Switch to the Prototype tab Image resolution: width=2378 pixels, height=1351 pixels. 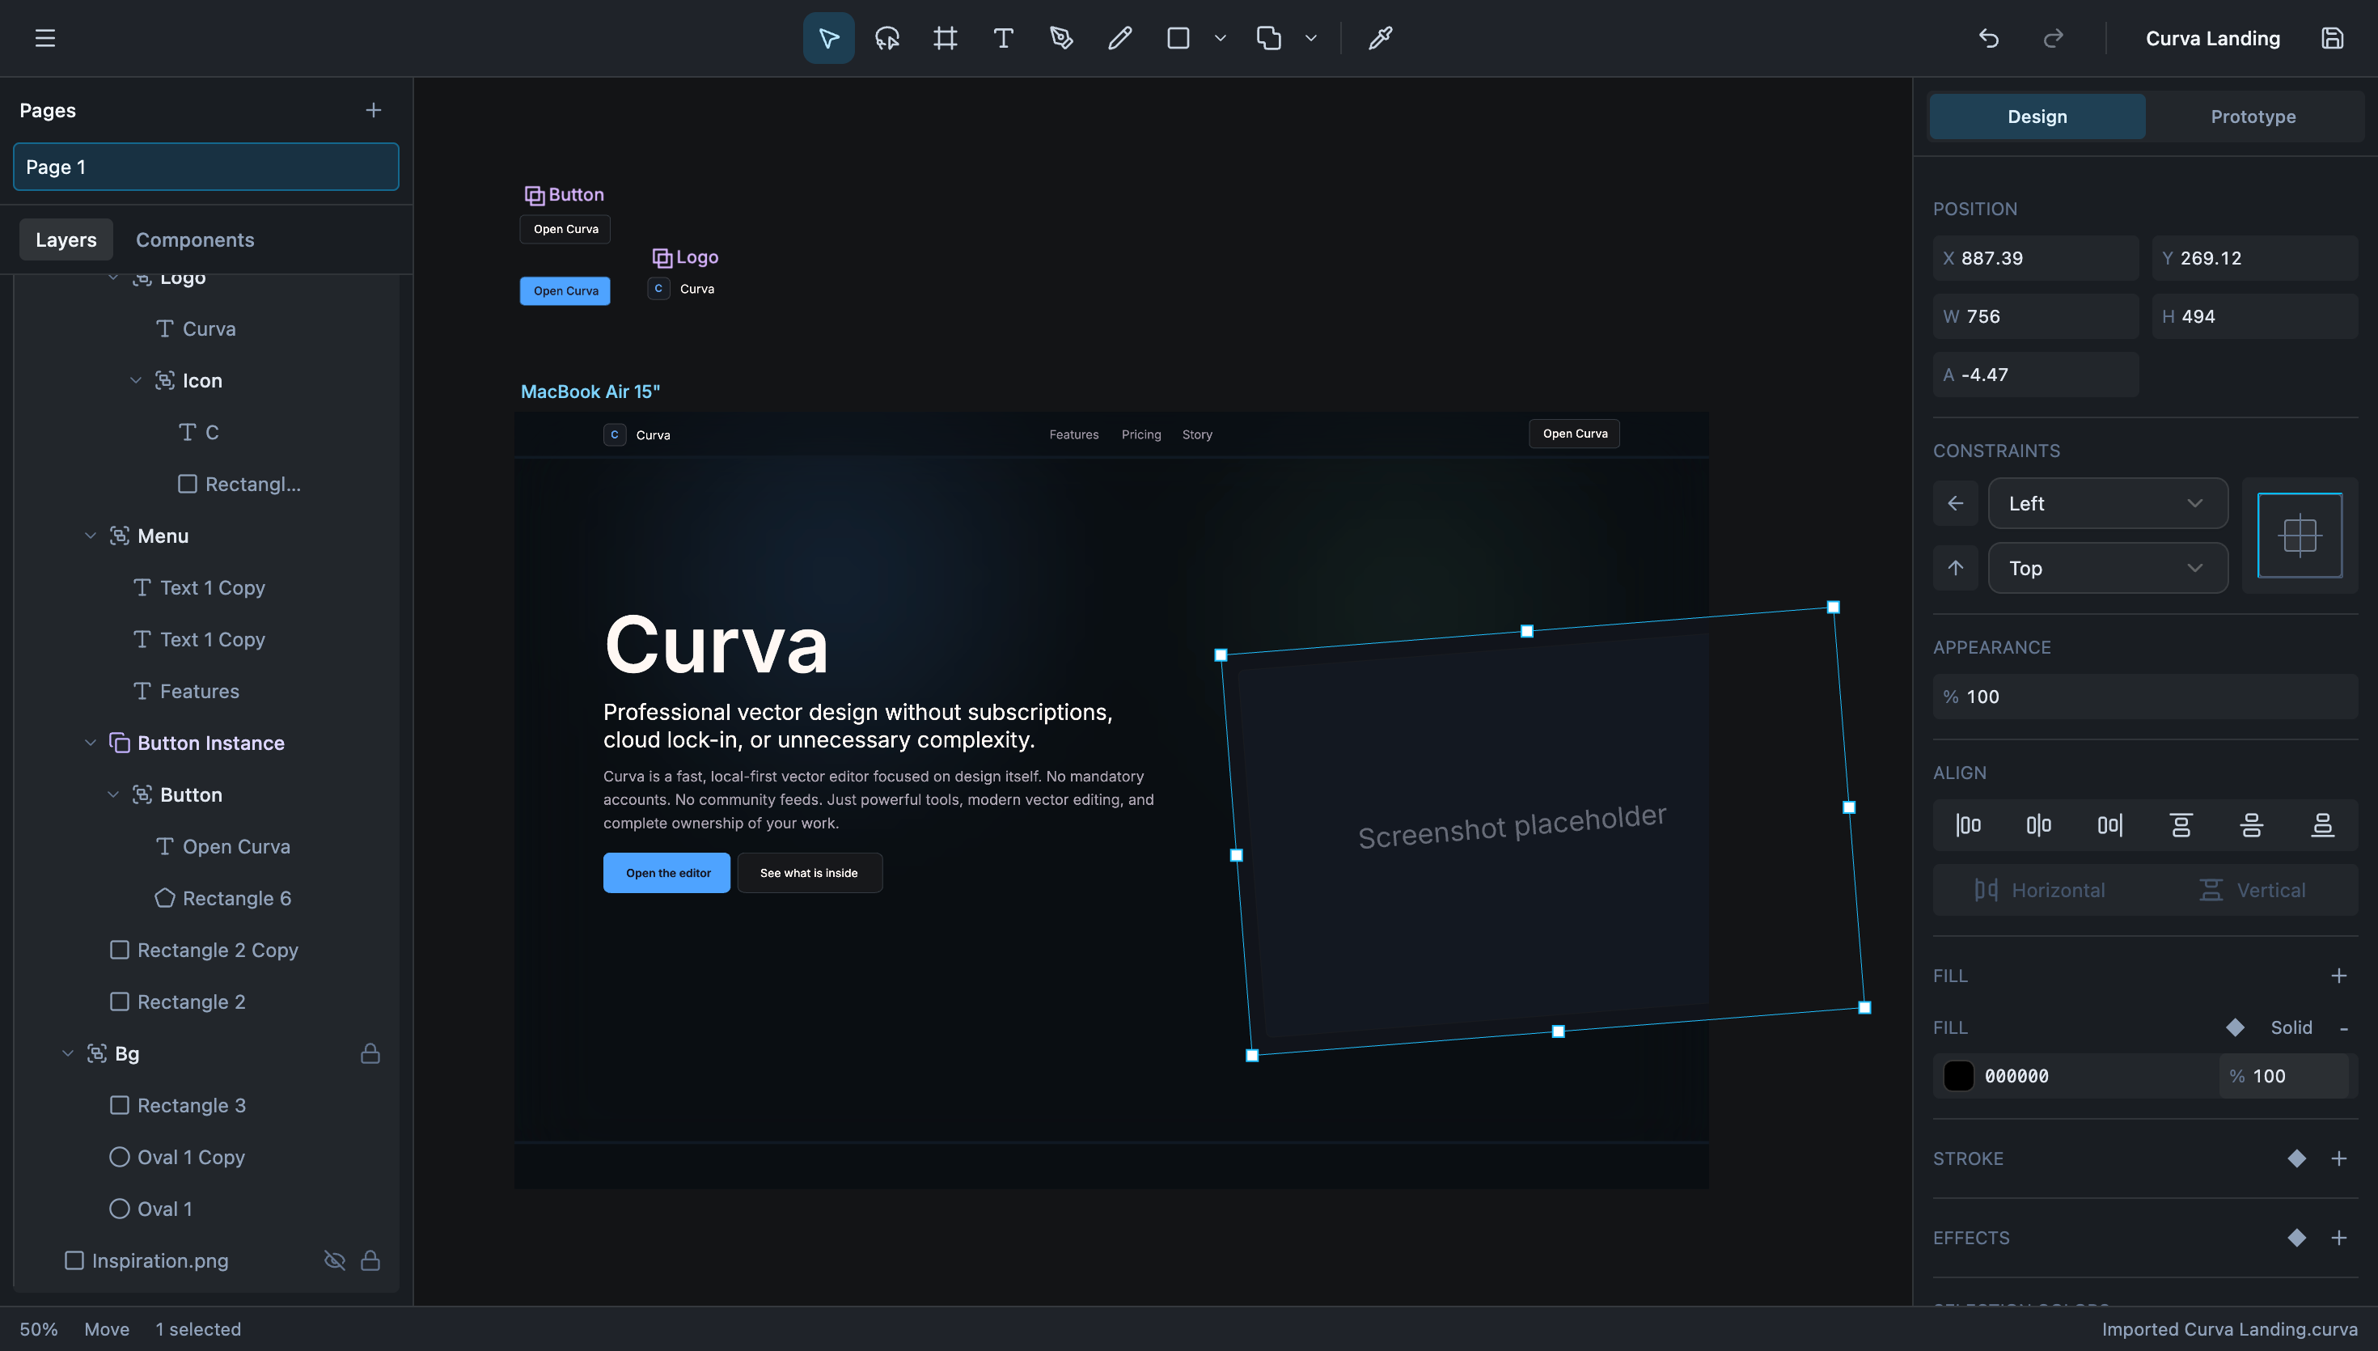[x=2253, y=116]
